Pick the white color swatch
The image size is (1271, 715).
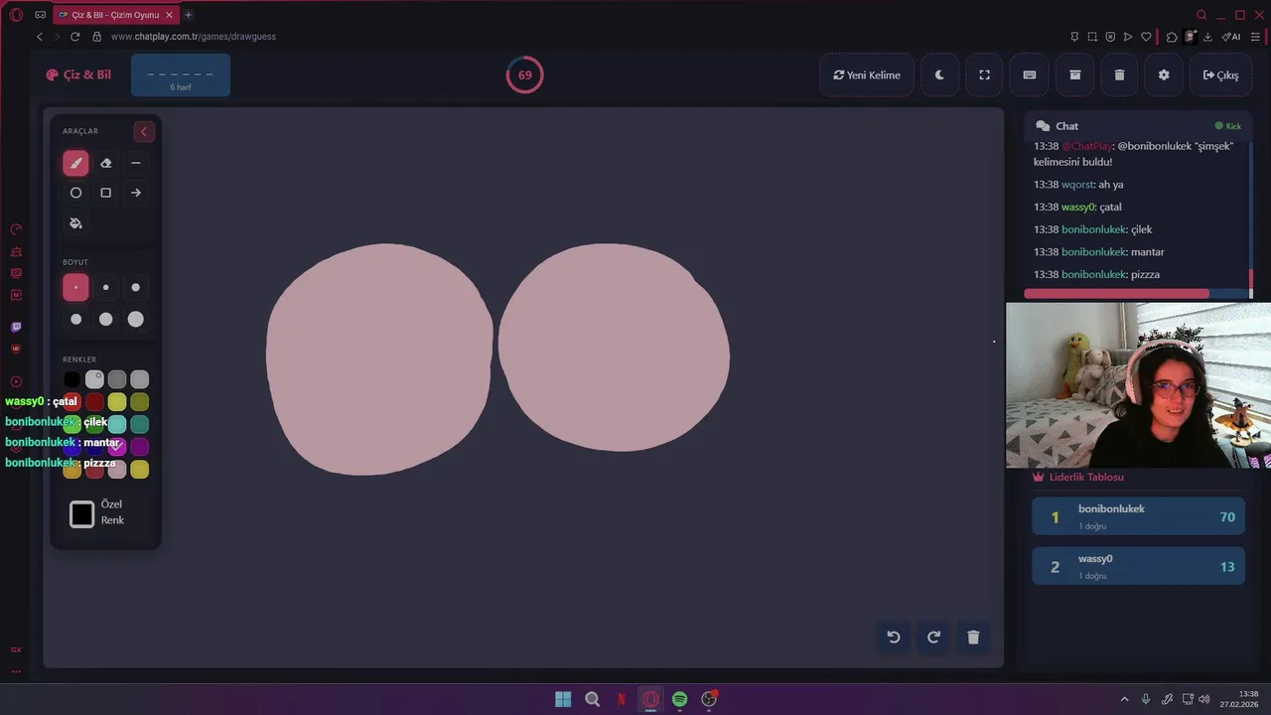click(x=94, y=379)
